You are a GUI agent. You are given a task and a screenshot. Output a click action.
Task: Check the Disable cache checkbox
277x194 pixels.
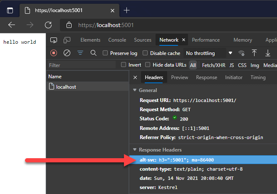tap(145, 53)
